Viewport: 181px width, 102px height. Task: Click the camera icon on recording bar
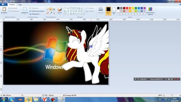click(169, 79)
